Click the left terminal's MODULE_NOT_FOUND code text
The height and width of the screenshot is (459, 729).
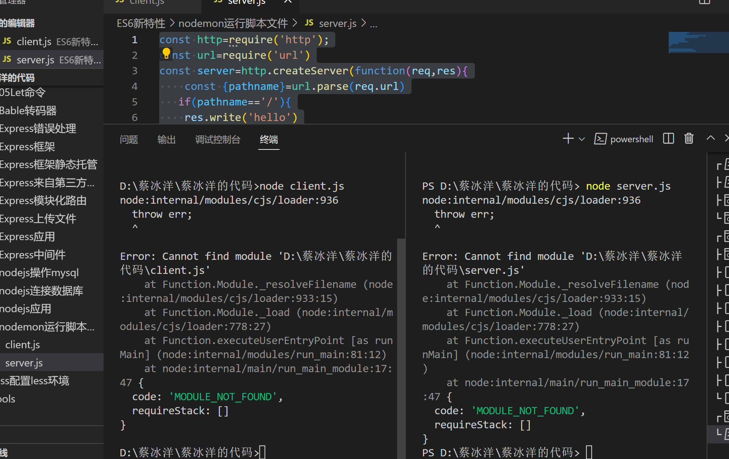[x=223, y=397]
